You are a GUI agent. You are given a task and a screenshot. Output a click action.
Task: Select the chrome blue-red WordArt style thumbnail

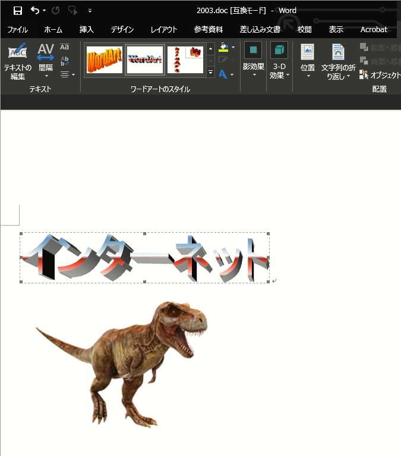(x=145, y=60)
